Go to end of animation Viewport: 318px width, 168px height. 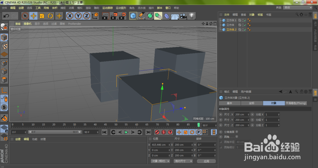(148, 132)
